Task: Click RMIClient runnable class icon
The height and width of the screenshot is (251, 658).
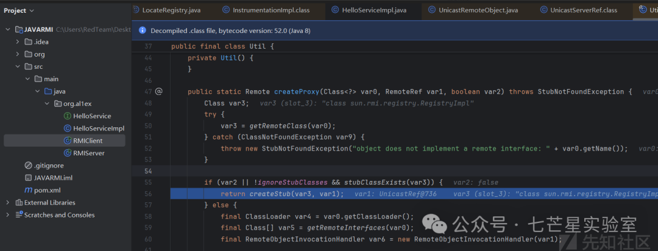Action: (x=67, y=141)
